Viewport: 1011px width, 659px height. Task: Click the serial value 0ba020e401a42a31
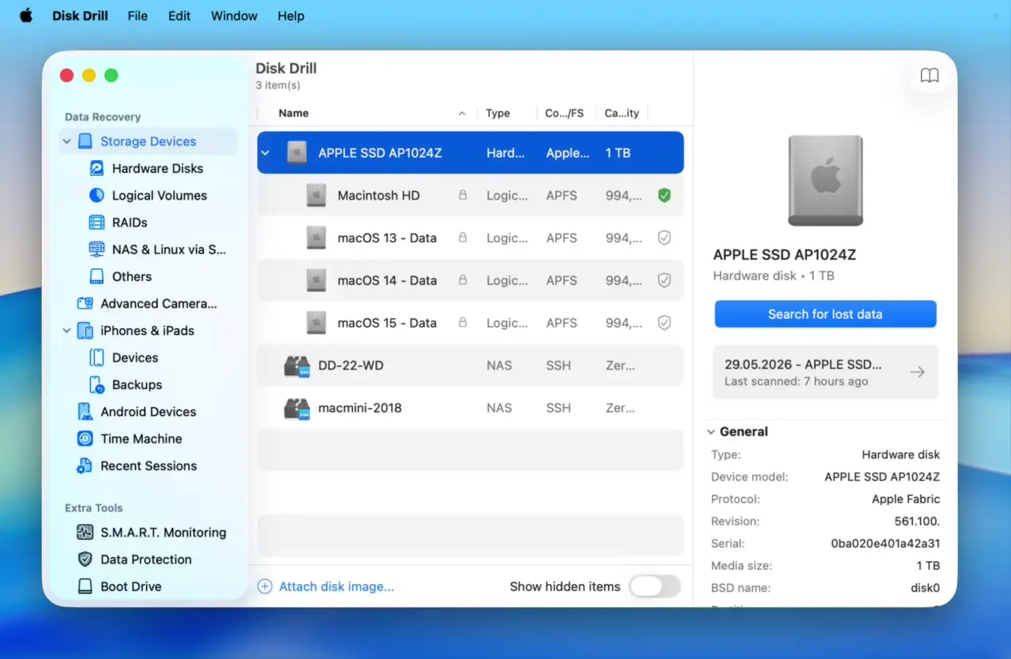click(885, 544)
